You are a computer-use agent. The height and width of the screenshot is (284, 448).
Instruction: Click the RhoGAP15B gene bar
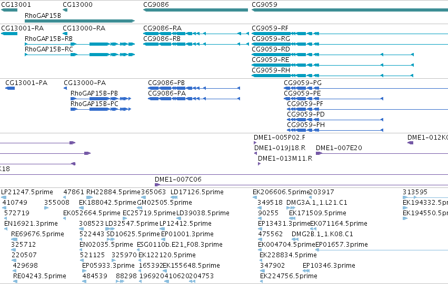(x=79, y=21)
